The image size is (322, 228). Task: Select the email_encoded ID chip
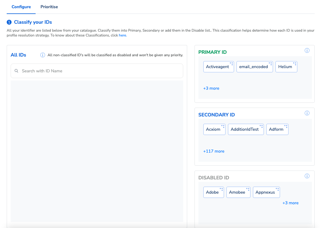tap(255, 67)
